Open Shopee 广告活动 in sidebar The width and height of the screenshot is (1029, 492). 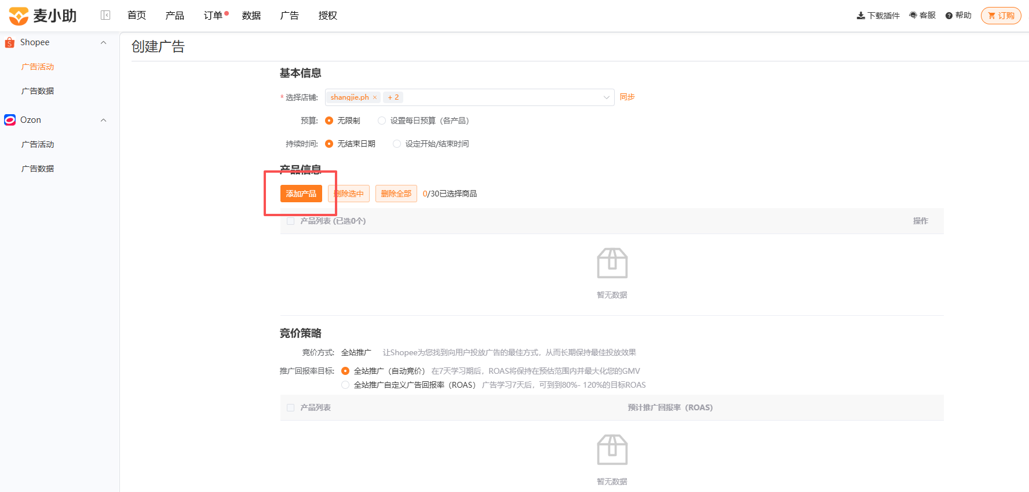click(38, 67)
